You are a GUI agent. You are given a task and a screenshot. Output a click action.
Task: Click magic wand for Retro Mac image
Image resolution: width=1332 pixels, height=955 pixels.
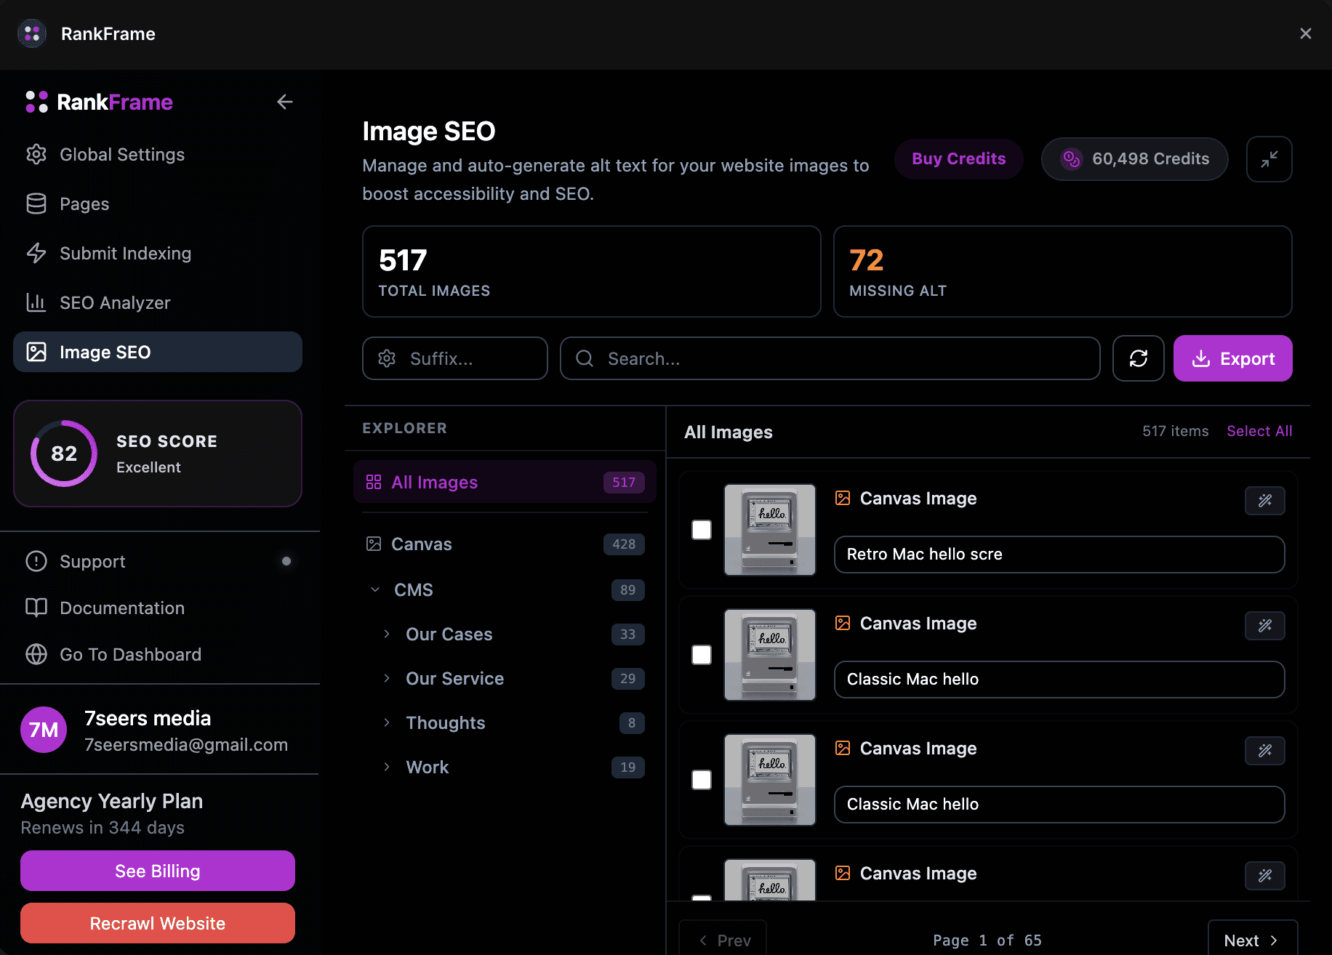point(1265,500)
